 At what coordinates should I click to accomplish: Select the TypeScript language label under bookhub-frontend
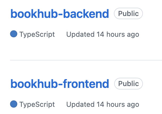[37, 105]
